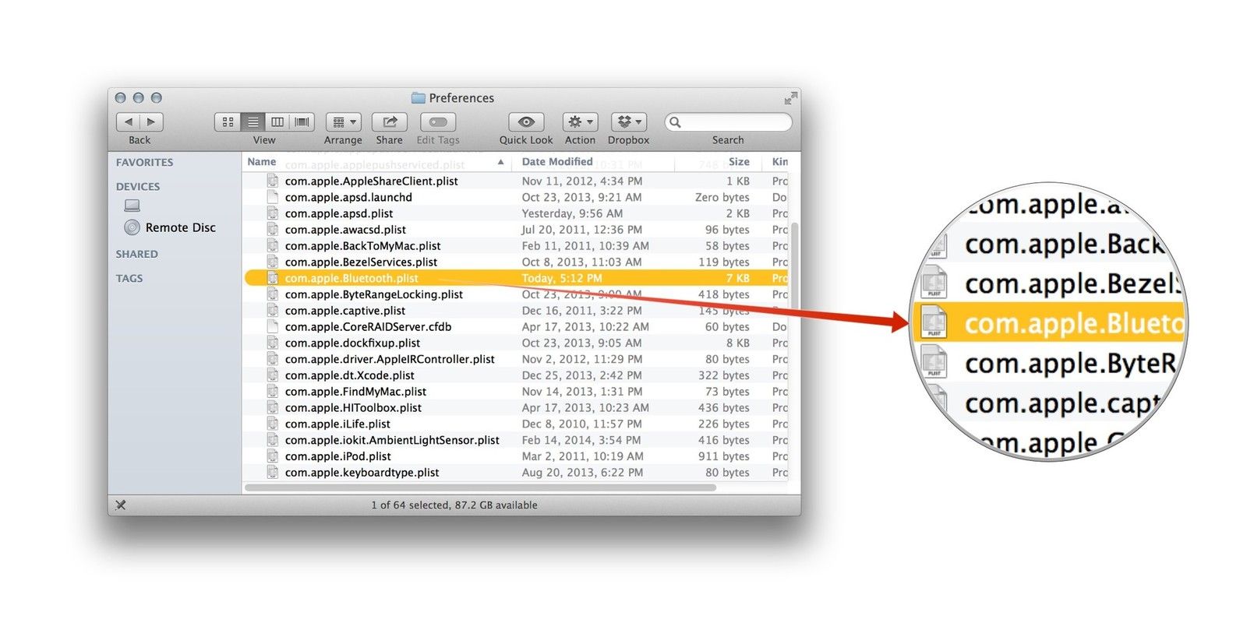Sort by Date Modified column header
Image resolution: width=1247 pixels, height=644 pixels.
pos(557,162)
